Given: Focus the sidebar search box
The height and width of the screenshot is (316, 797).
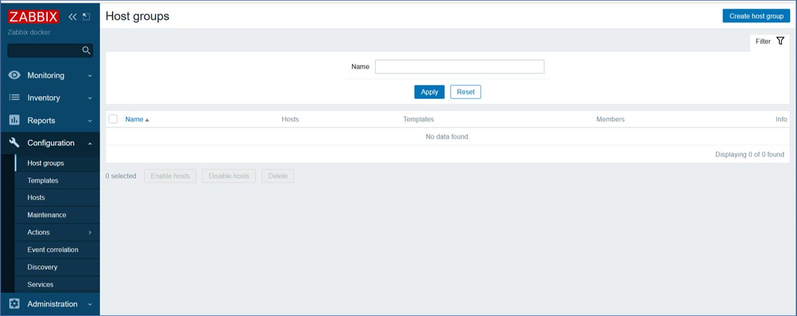Looking at the screenshot, I should pyautogui.click(x=44, y=50).
